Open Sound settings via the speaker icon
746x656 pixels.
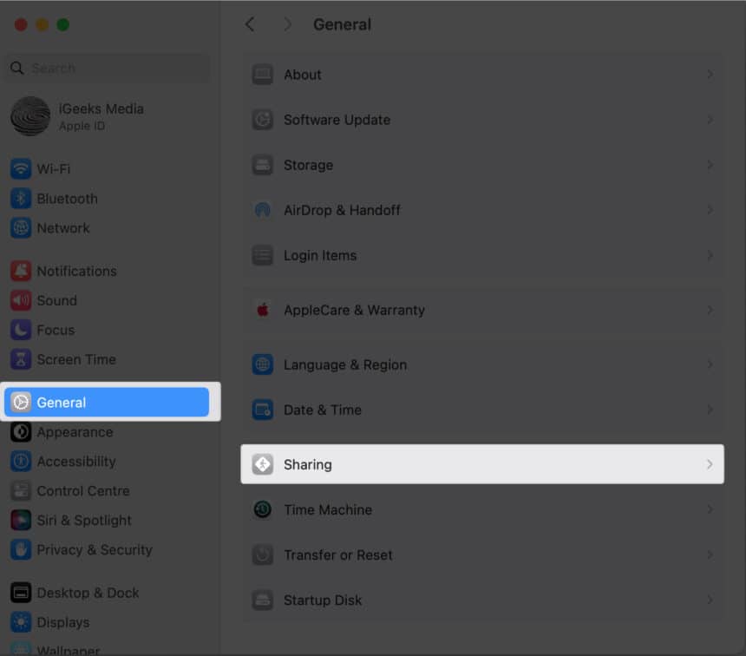point(20,300)
